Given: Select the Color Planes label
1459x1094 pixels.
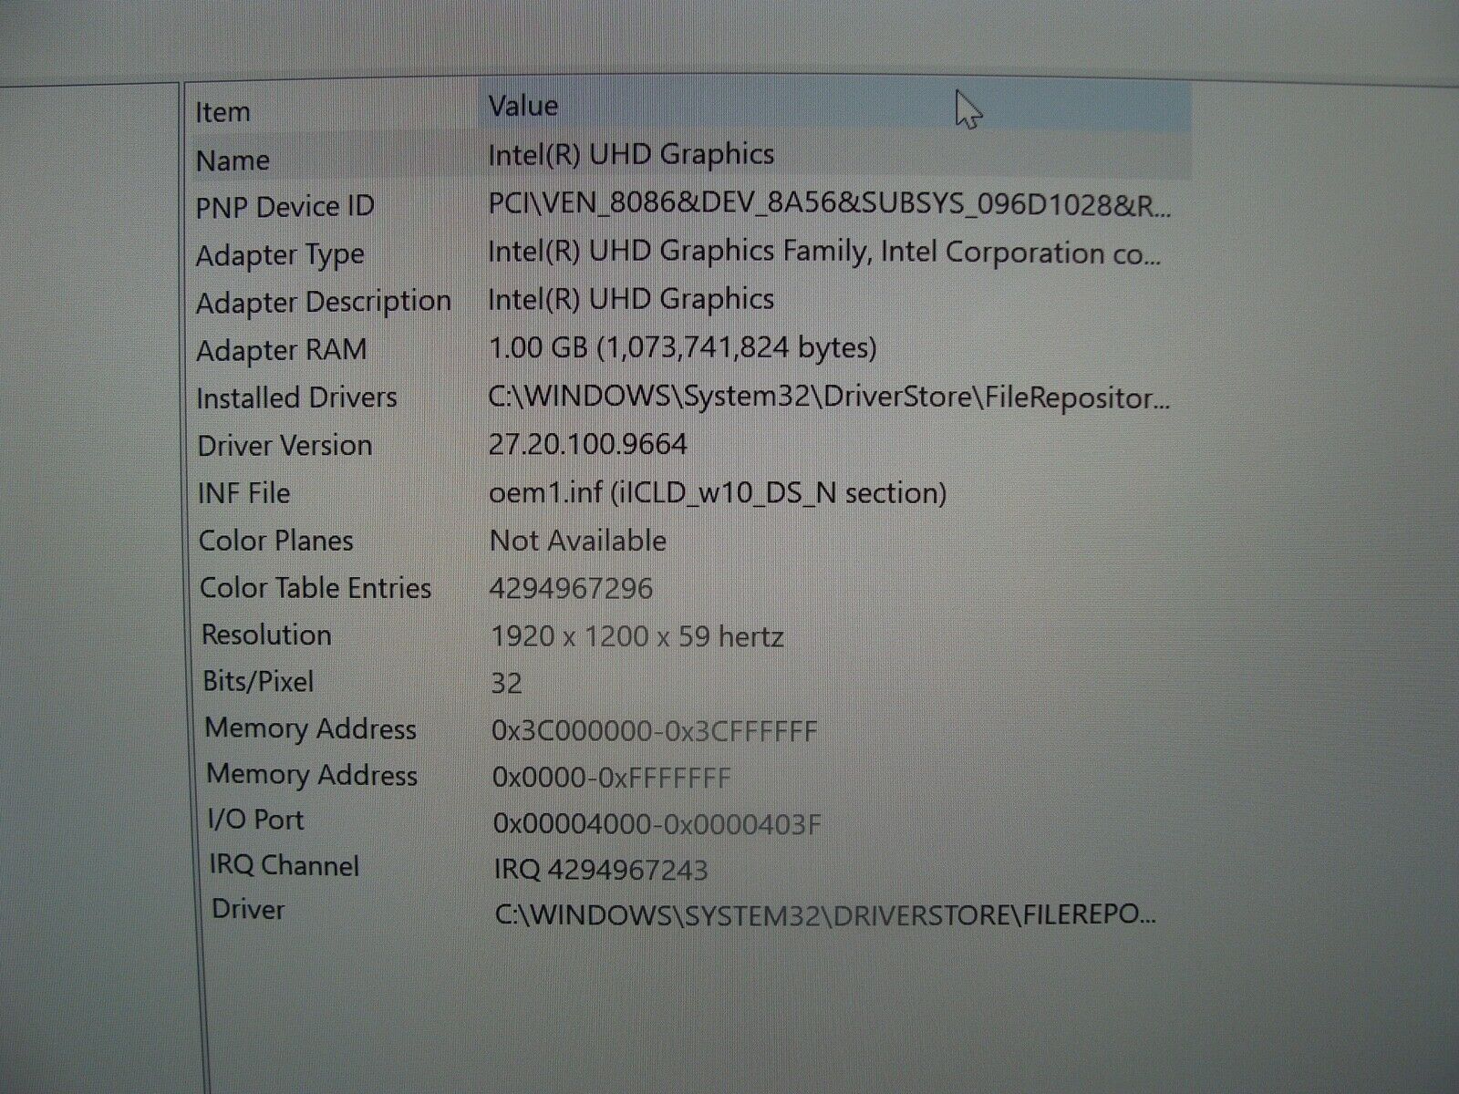Looking at the screenshot, I should tap(275, 541).
